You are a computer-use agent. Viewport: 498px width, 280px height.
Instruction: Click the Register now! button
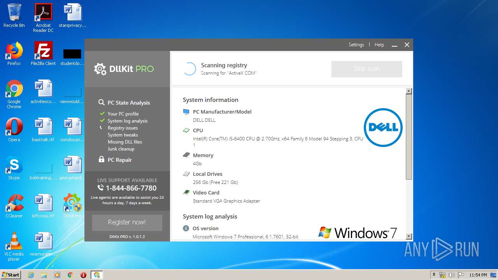[127, 222]
